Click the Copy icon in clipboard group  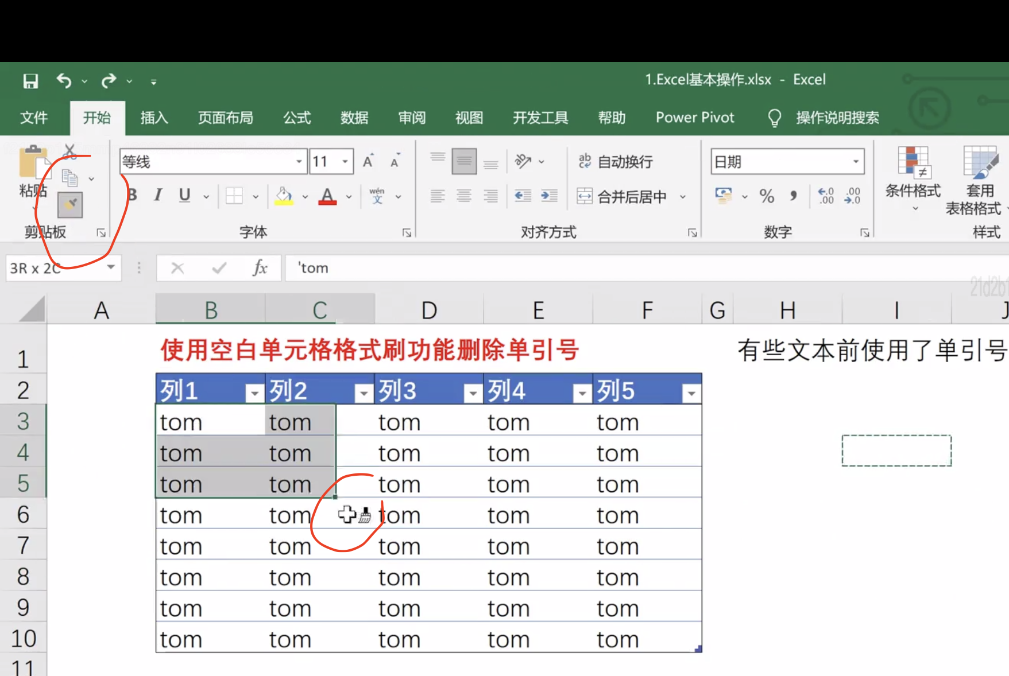[69, 178]
